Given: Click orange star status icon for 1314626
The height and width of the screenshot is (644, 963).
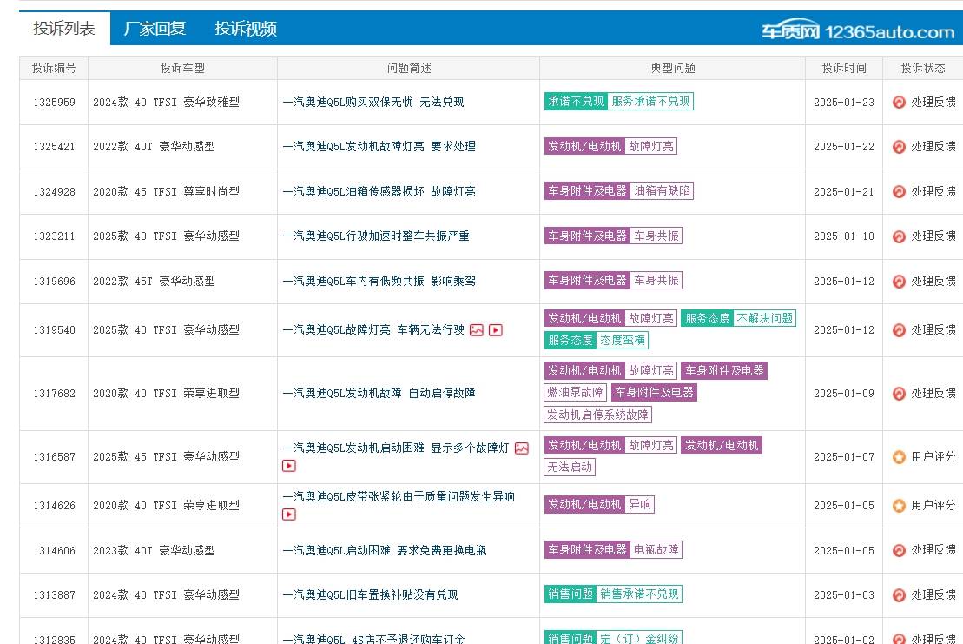Looking at the screenshot, I should point(899,505).
